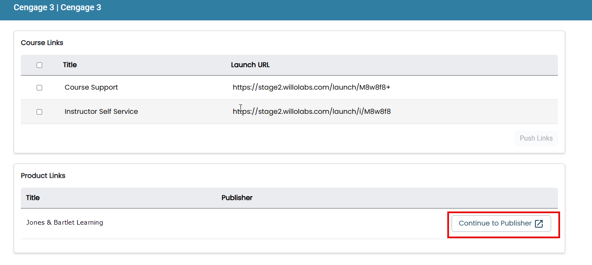Click the Course Support title text
592x265 pixels.
click(x=91, y=87)
